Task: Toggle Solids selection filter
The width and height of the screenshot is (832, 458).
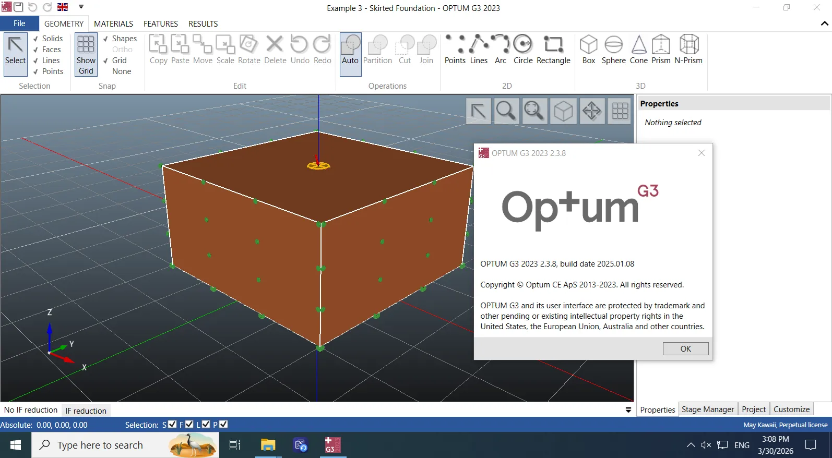Action: pos(47,39)
